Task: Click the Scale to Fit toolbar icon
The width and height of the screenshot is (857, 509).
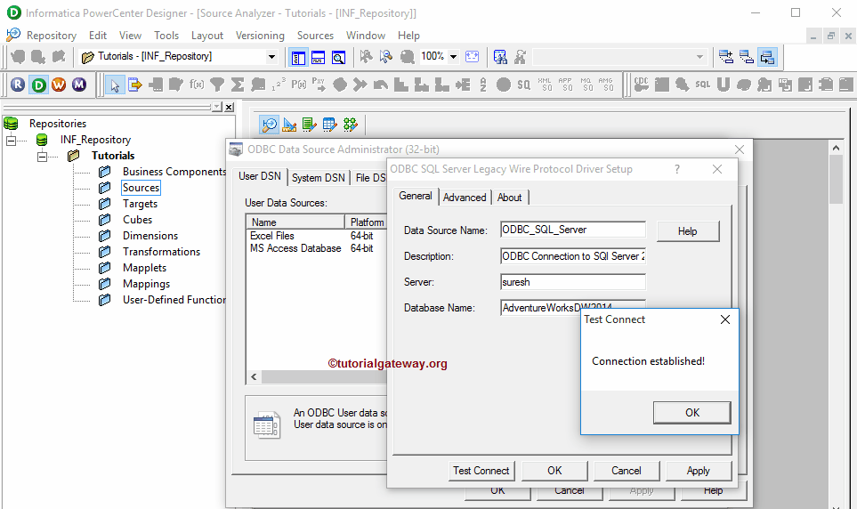Action: (472, 56)
